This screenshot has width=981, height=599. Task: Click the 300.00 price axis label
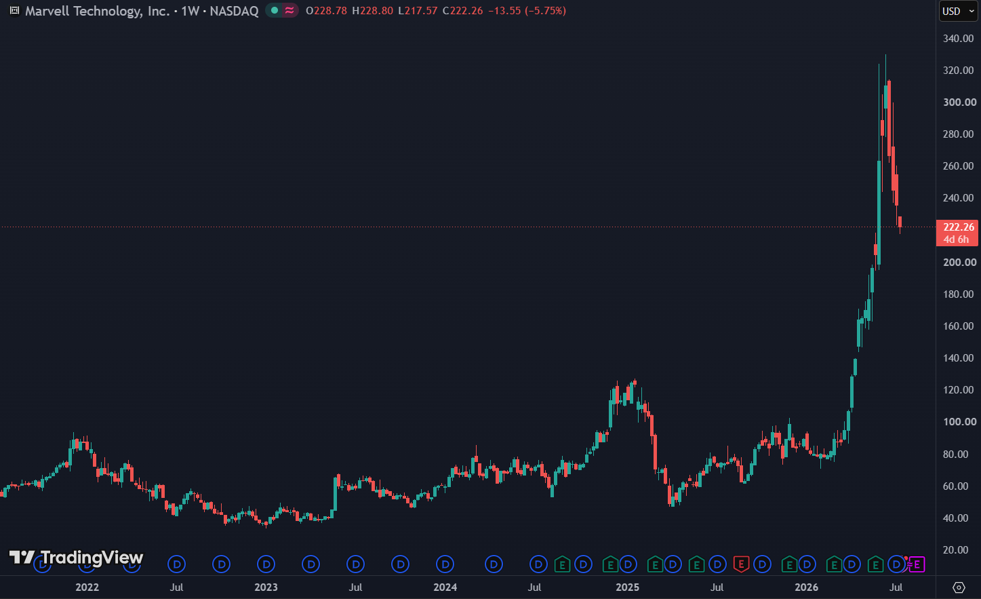click(x=959, y=102)
